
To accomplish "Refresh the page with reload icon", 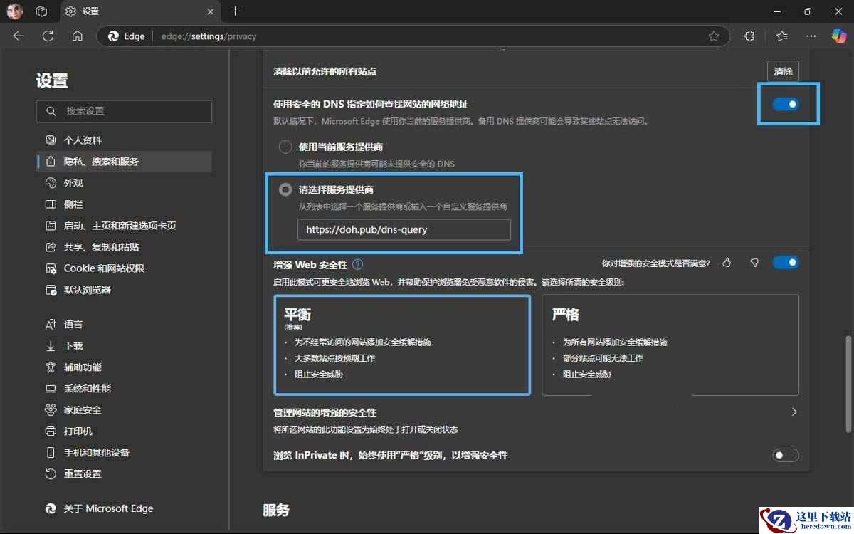I will (48, 36).
